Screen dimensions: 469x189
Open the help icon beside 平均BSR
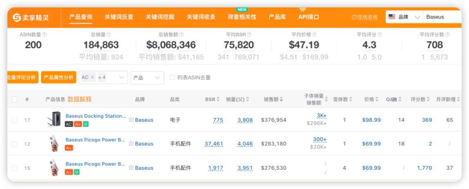249,35
